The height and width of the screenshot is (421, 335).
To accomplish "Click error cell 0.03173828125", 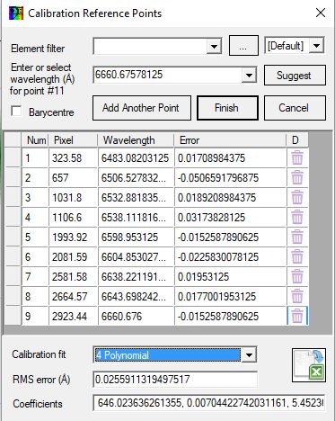I will 230,218.
